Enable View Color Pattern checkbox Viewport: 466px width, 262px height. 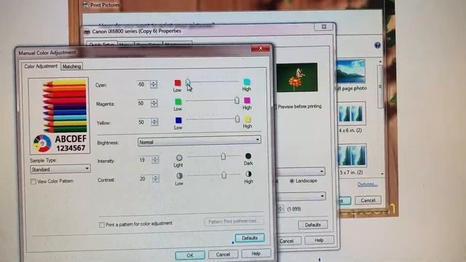click(33, 181)
